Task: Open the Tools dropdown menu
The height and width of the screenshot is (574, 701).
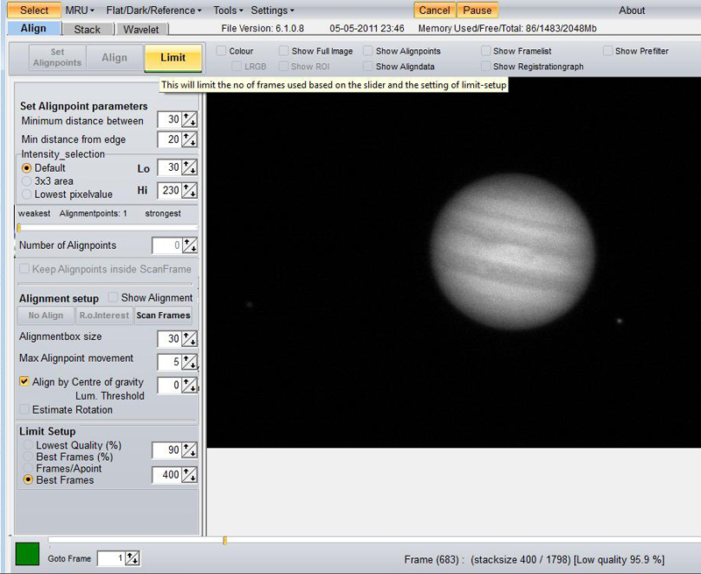Action: pos(228,11)
